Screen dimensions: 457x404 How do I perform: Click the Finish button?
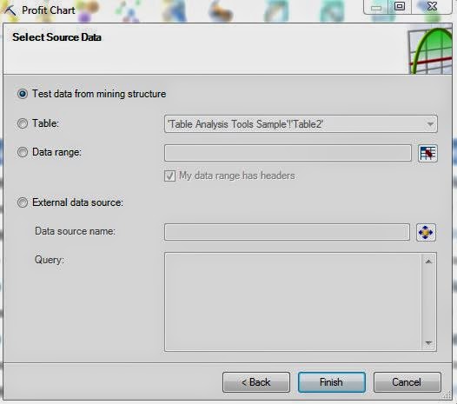(332, 382)
